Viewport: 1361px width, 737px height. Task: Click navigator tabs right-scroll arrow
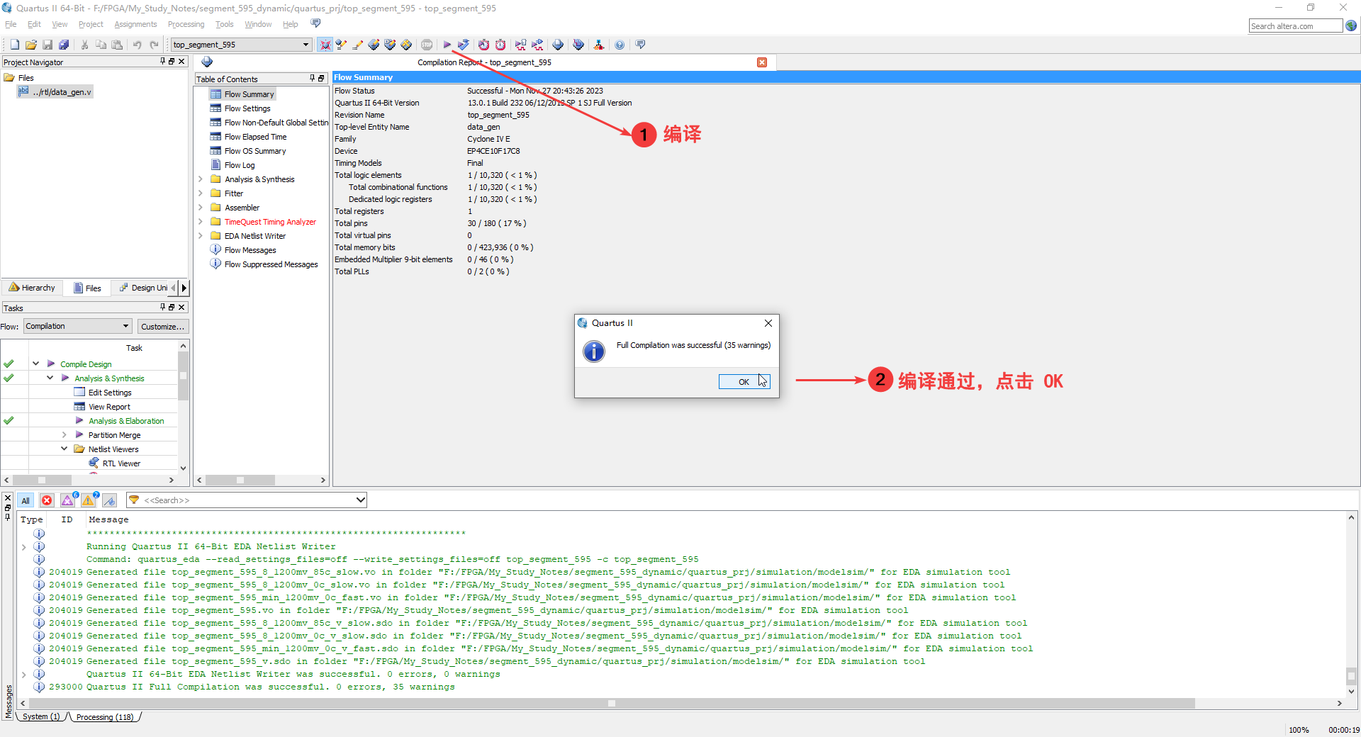tap(184, 288)
